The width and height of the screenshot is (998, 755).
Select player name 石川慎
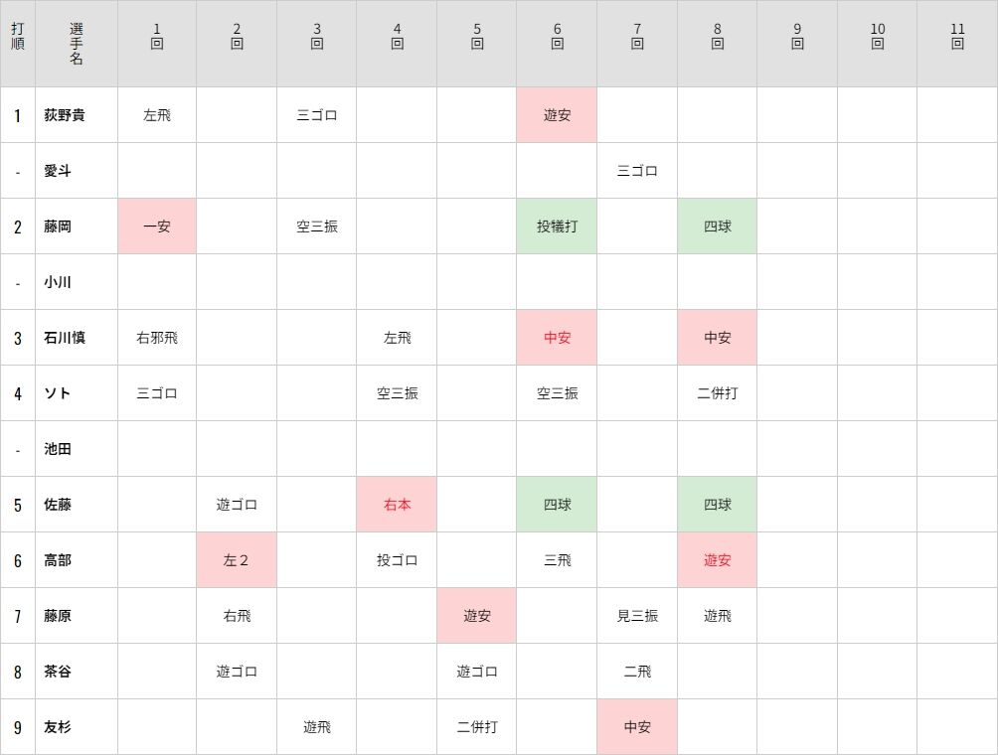[65, 338]
